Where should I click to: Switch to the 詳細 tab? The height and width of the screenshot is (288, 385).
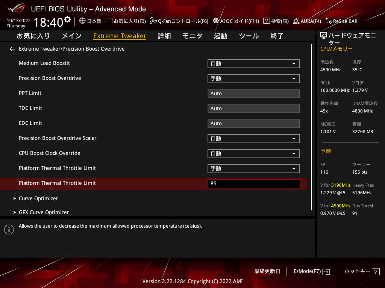(x=164, y=36)
